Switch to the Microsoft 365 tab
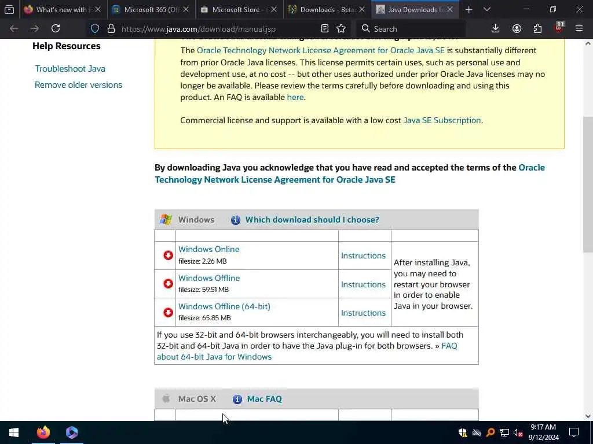Screen dimensions: 593x444 click(x=151, y=9)
